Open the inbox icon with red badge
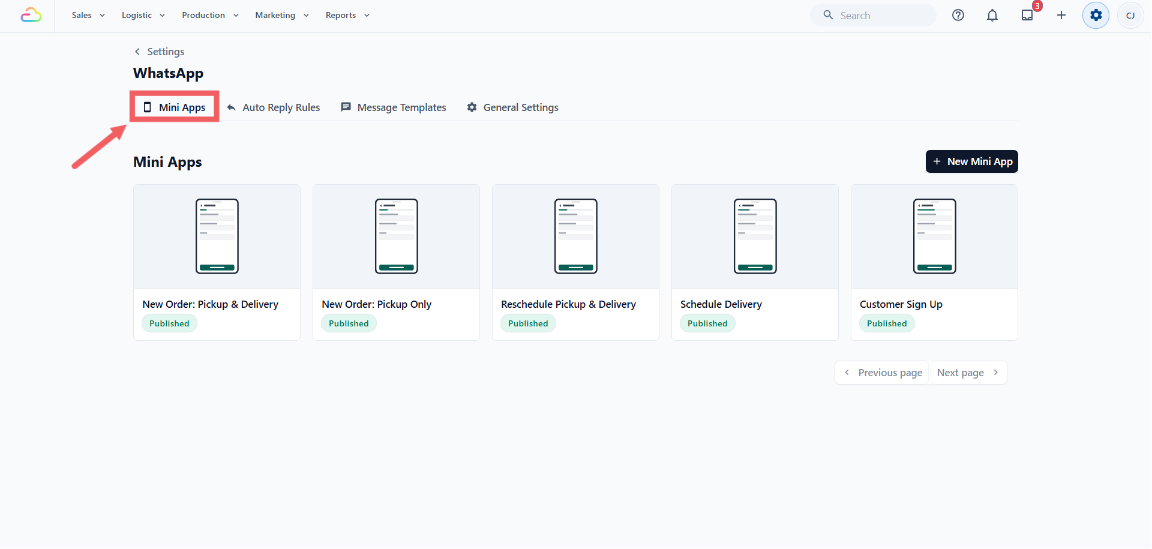The height and width of the screenshot is (549, 1152). [x=1028, y=15]
